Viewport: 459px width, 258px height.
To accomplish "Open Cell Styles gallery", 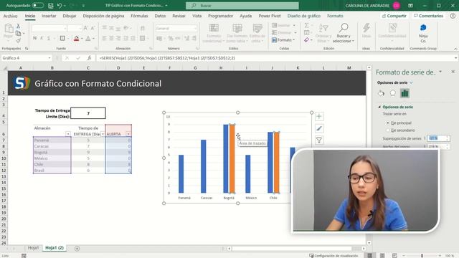I will click(257, 33).
